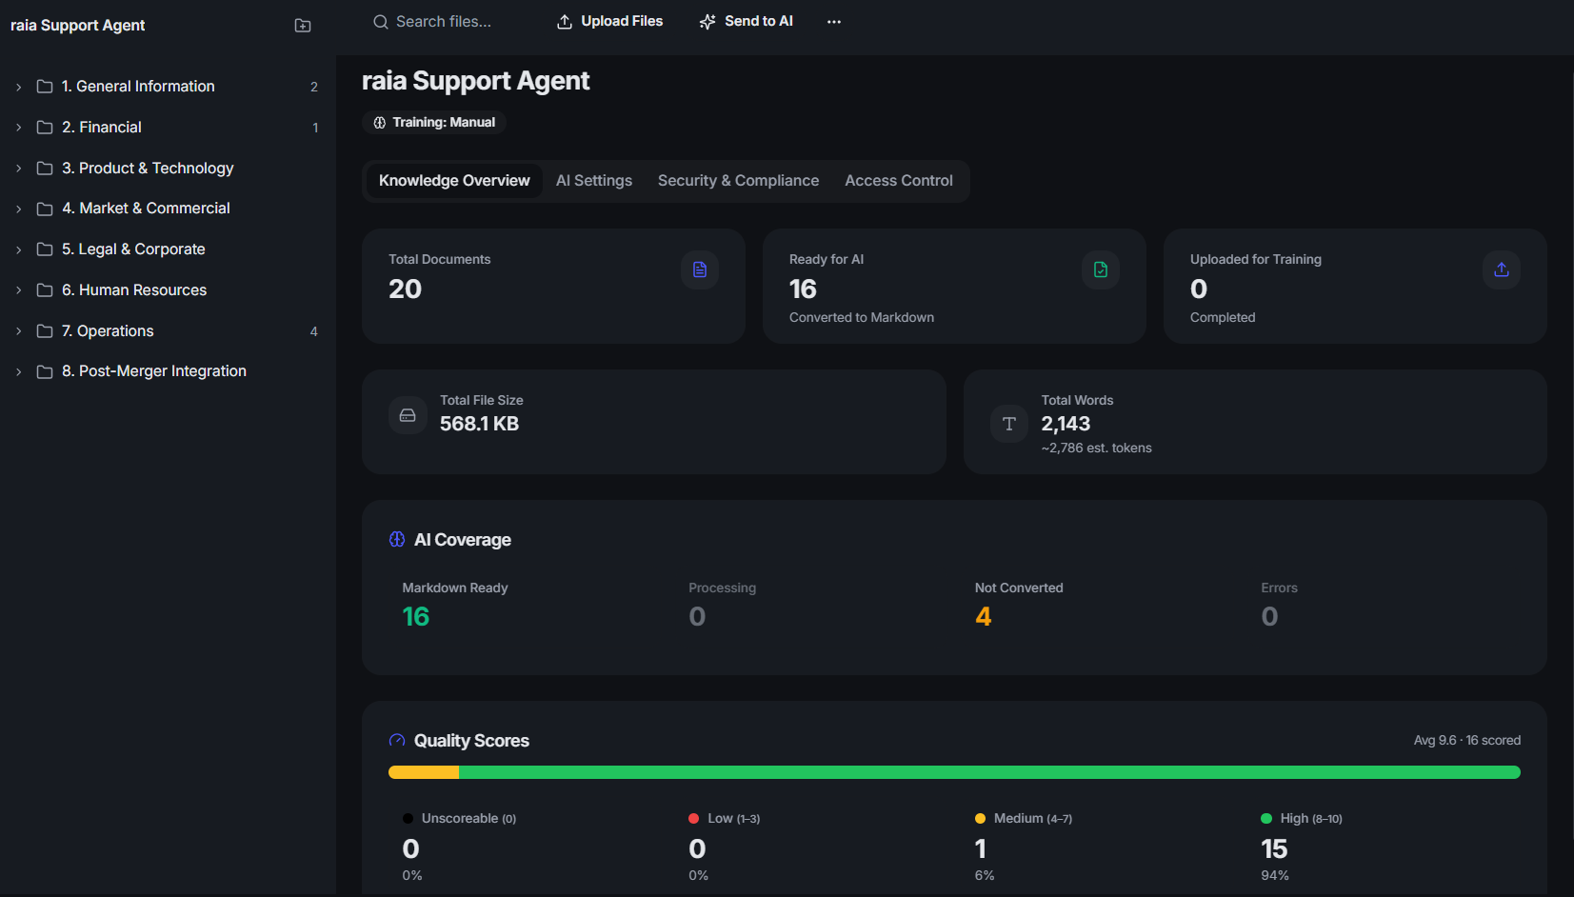Click the green segment of quality score bar
The image size is (1574, 897).
pos(989,772)
